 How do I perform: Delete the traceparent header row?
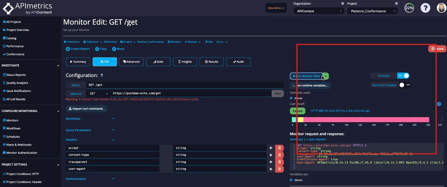279,162
